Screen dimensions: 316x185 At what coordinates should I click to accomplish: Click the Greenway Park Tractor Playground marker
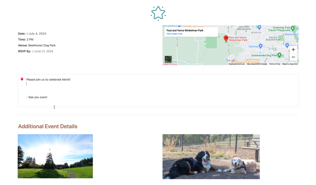[293, 29]
